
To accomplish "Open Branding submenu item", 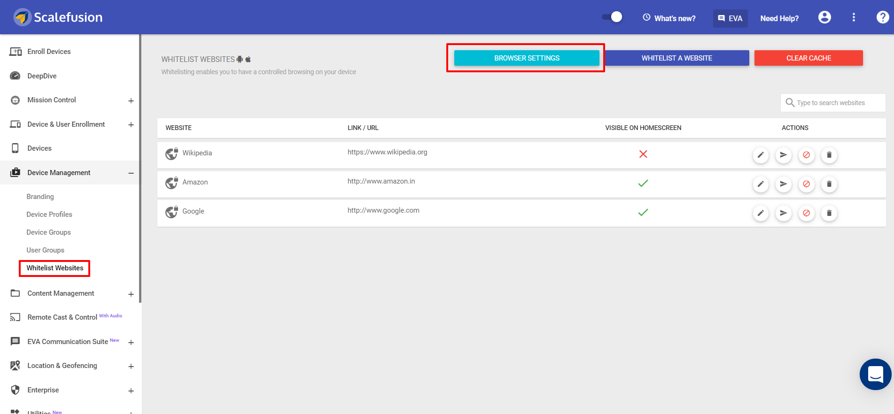I will coord(40,197).
